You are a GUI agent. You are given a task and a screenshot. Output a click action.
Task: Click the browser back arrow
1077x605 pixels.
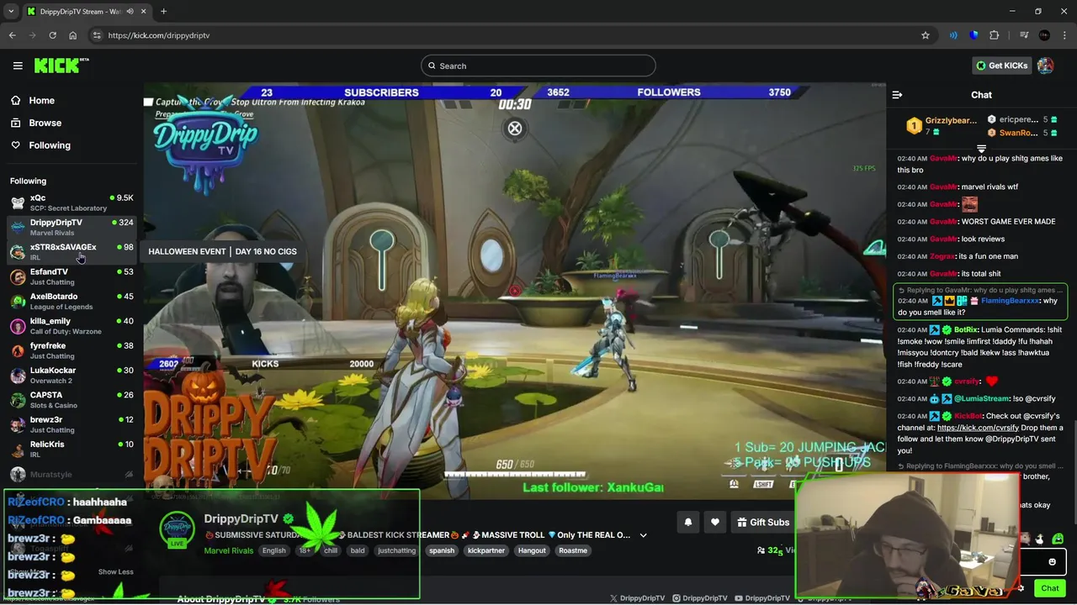coord(12,35)
